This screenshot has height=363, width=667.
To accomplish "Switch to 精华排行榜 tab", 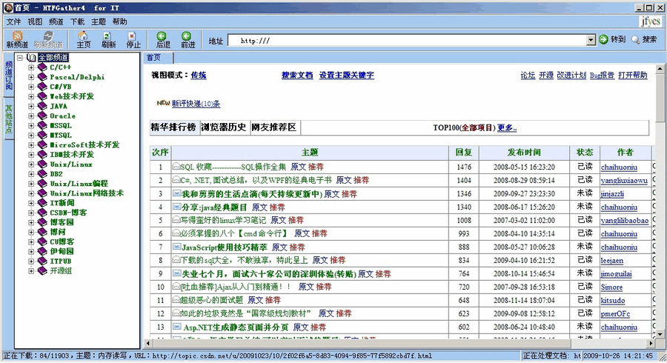I will tap(174, 127).
